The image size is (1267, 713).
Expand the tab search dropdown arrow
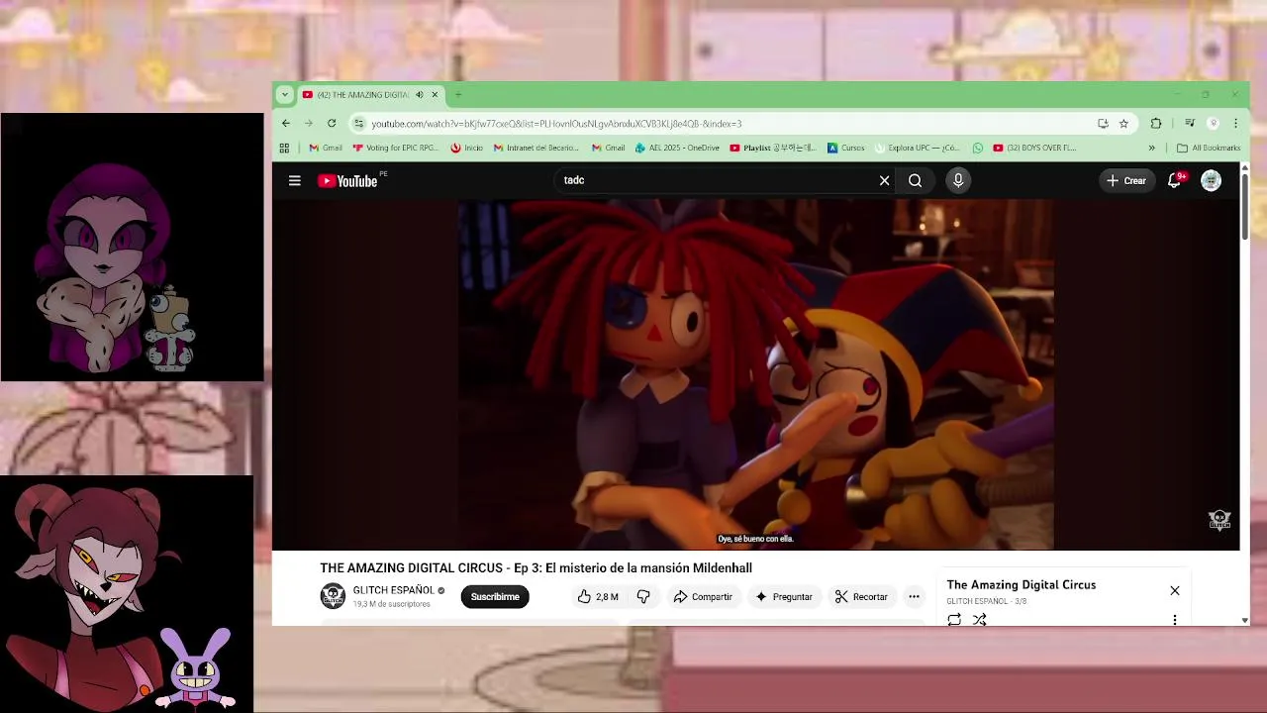284,95
